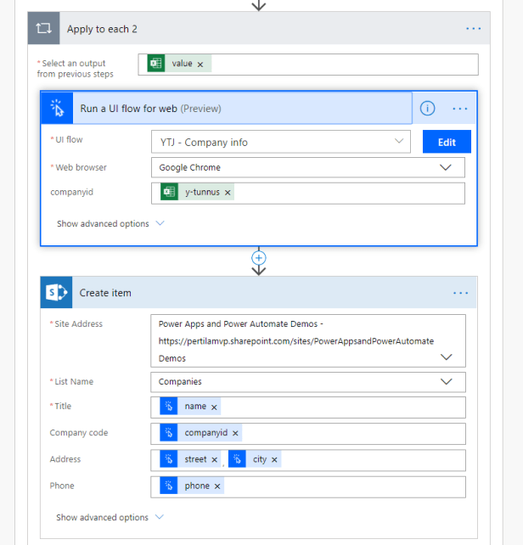
Task: Click UI flow icon on name token
Action: 169,406
